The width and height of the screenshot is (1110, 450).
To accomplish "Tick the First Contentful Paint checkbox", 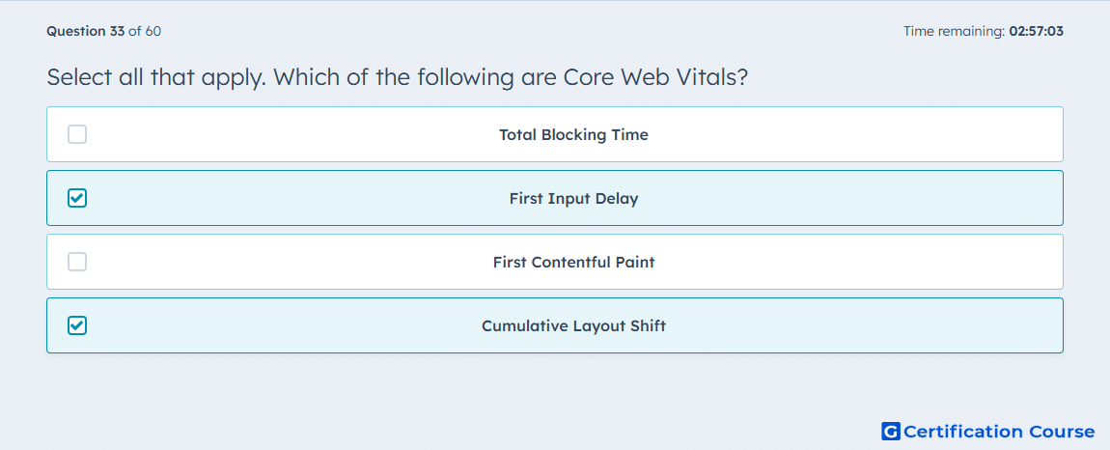I will pos(77,262).
